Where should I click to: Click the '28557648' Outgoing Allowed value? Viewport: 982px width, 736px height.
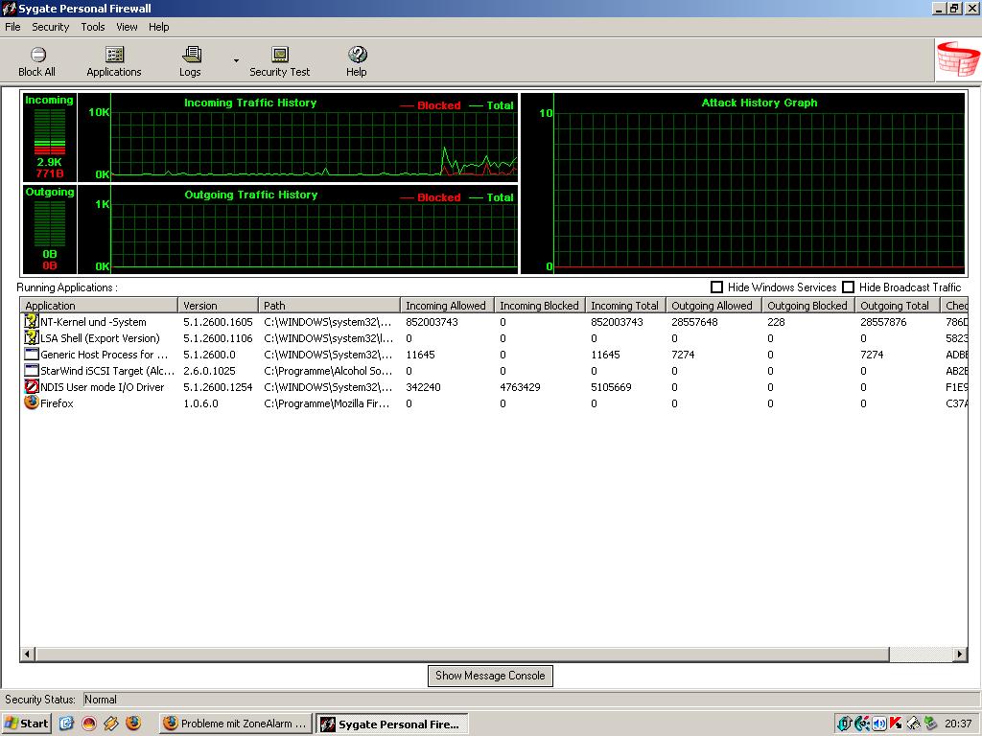pyautogui.click(x=694, y=322)
